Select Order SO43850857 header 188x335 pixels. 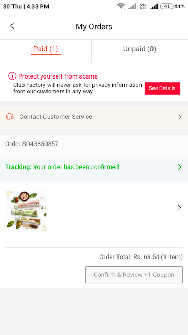pyautogui.click(x=32, y=144)
